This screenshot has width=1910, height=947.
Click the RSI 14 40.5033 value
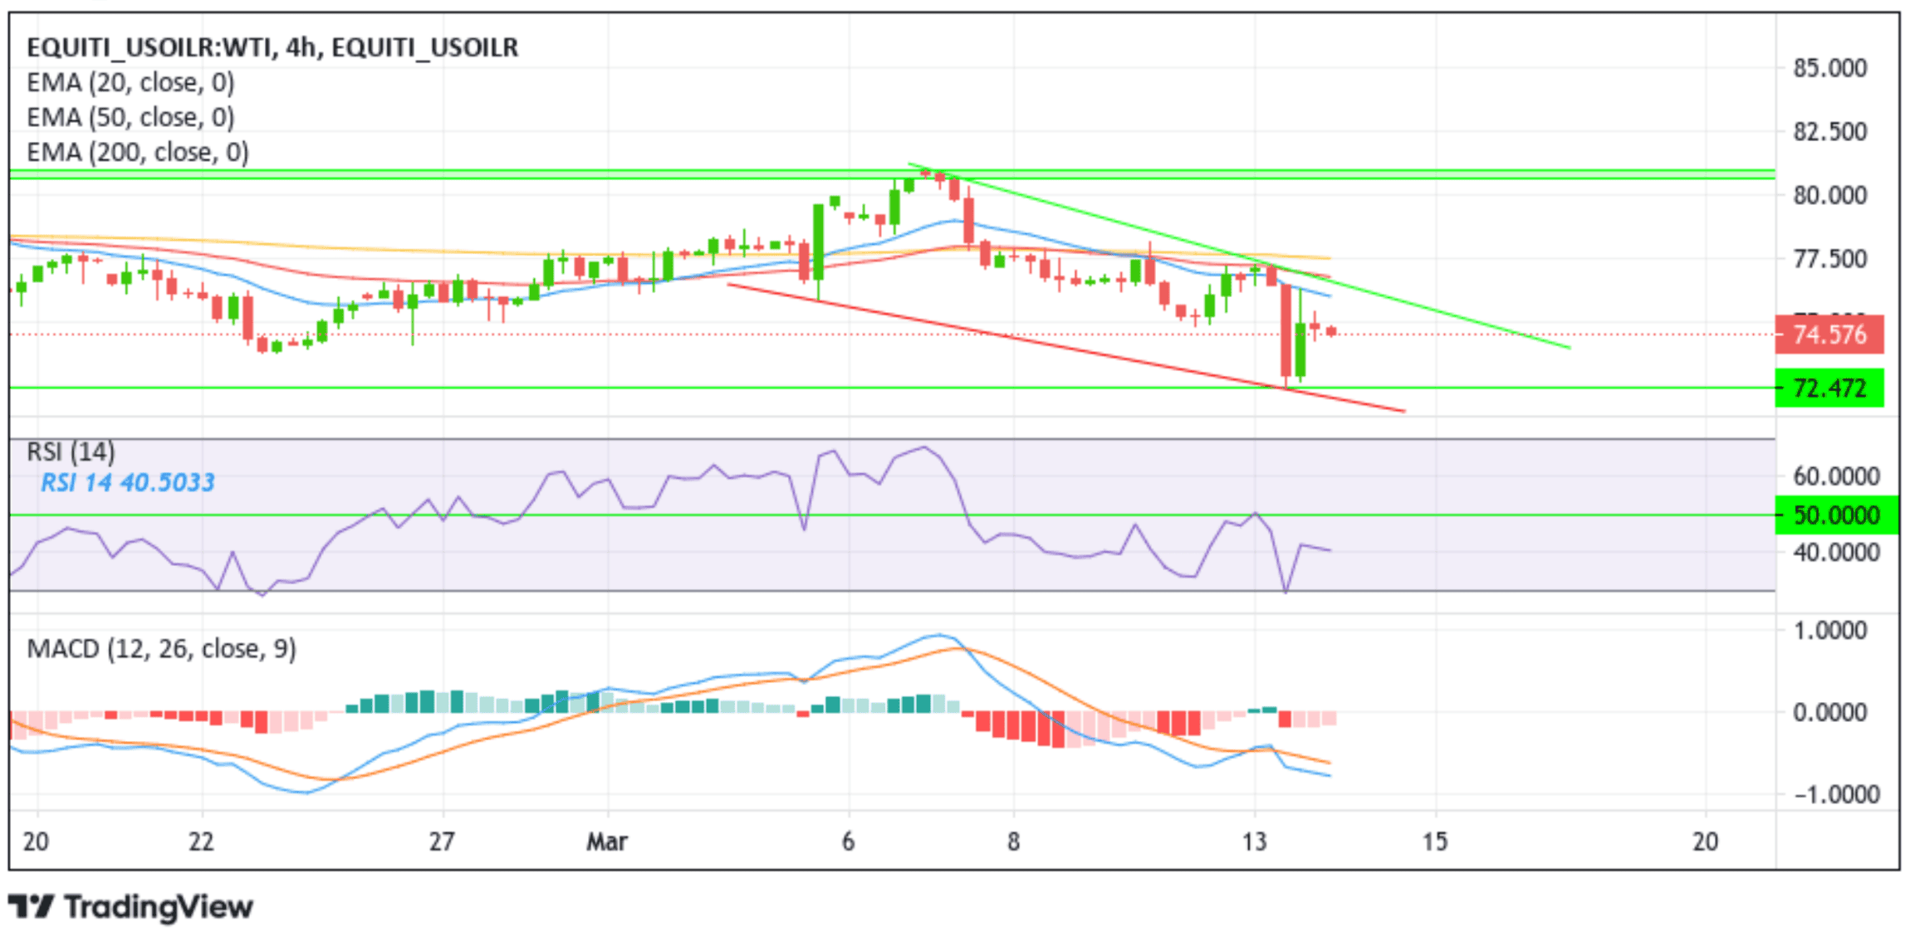point(128,482)
